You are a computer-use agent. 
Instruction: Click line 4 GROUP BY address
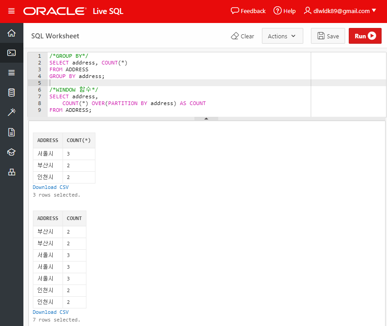click(77, 76)
